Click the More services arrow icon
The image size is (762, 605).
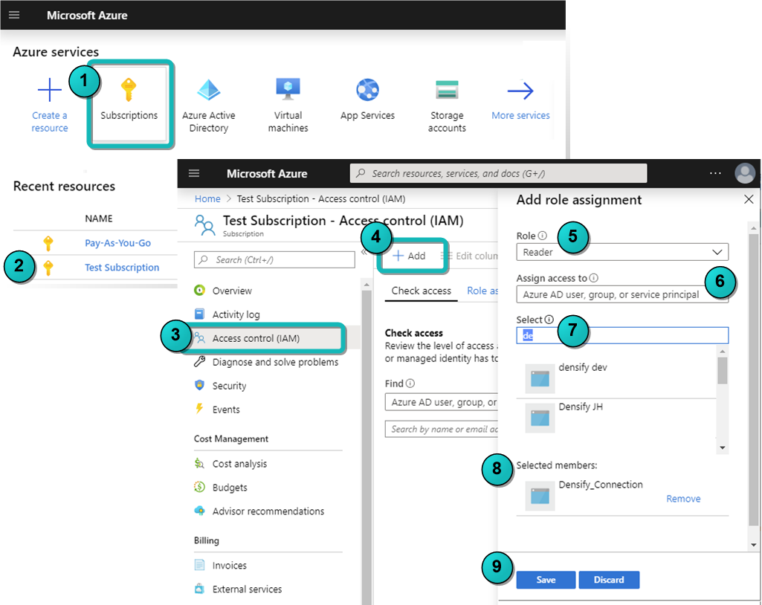pyautogui.click(x=520, y=91)
